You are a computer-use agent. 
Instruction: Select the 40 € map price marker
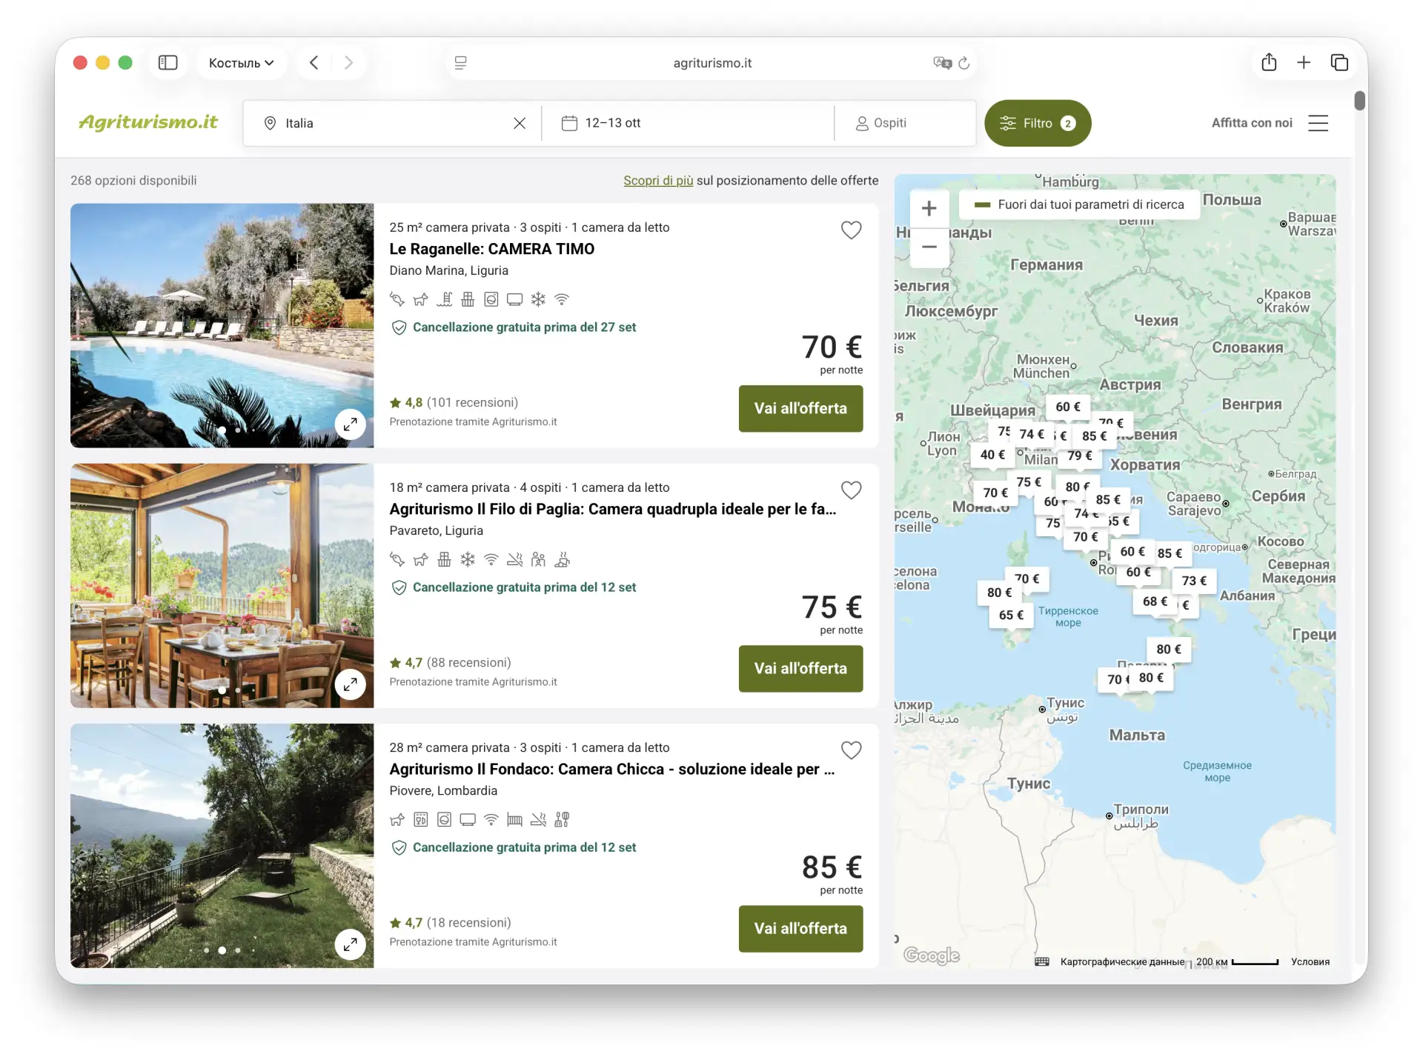click(992, 454)
